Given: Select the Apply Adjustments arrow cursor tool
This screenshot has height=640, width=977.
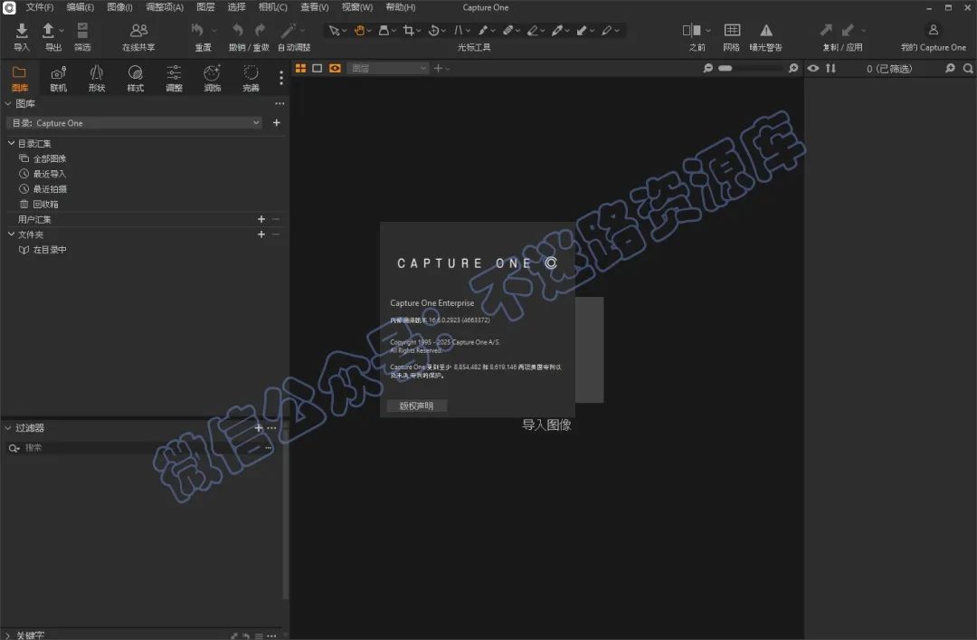Looking at the screenshot, I should point(582,30).
